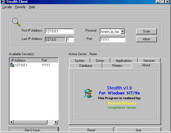The height and width of the screenshot is (133, 171).
Task: Go to the Database tab
Action: pos(86,66)
